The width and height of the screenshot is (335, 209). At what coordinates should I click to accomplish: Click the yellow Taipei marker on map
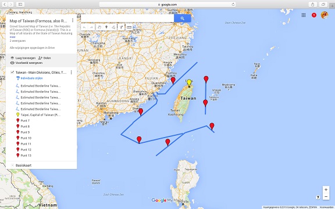pos(189,83)
